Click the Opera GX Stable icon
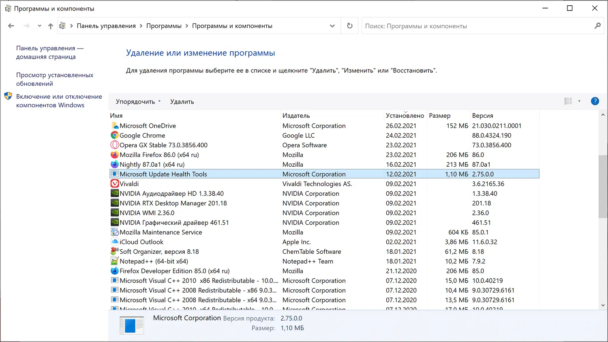Image resolution: width=608 pixels, height=342 pixels. point(115,145)
